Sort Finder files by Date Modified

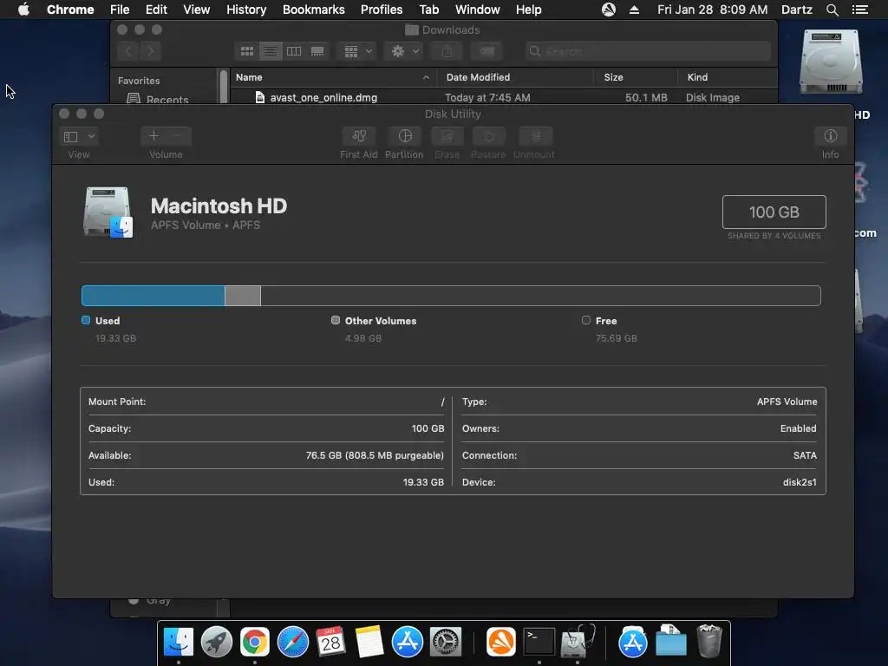[515, 77]
